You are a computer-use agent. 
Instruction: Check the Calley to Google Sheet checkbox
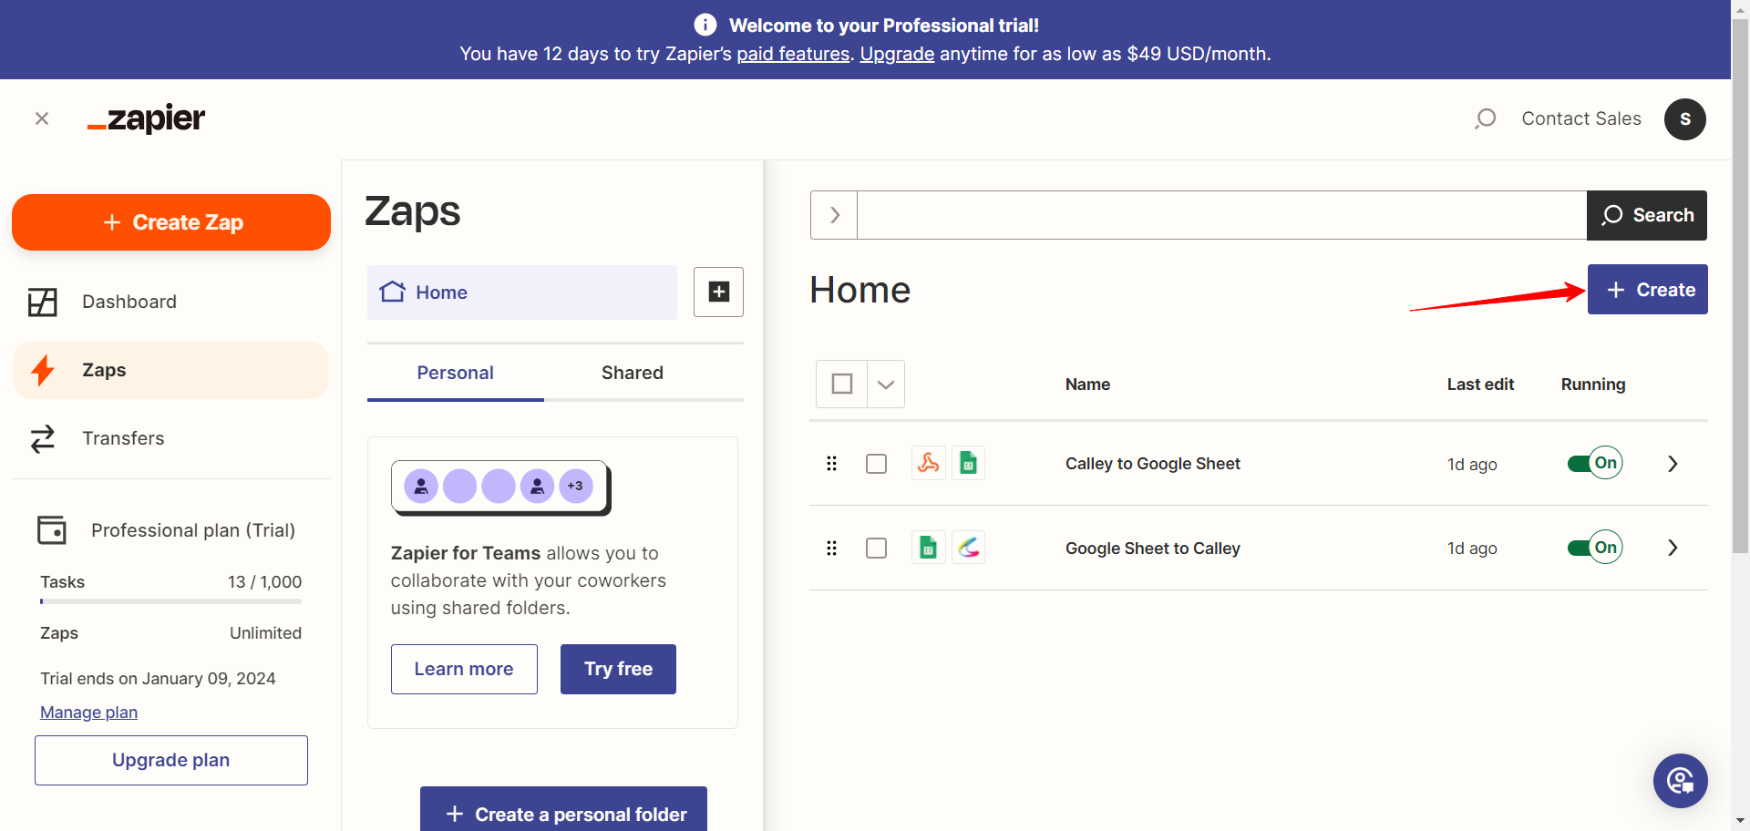[x=876, y=464]
